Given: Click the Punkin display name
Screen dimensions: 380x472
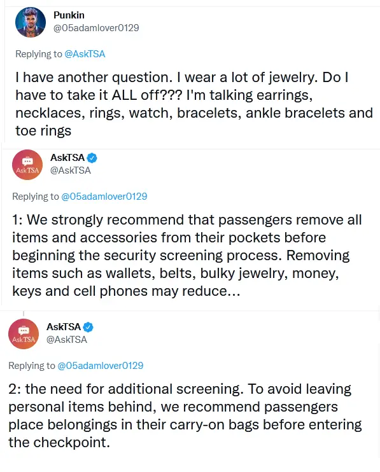Looking at the screenshot, I should click(69, 15).
